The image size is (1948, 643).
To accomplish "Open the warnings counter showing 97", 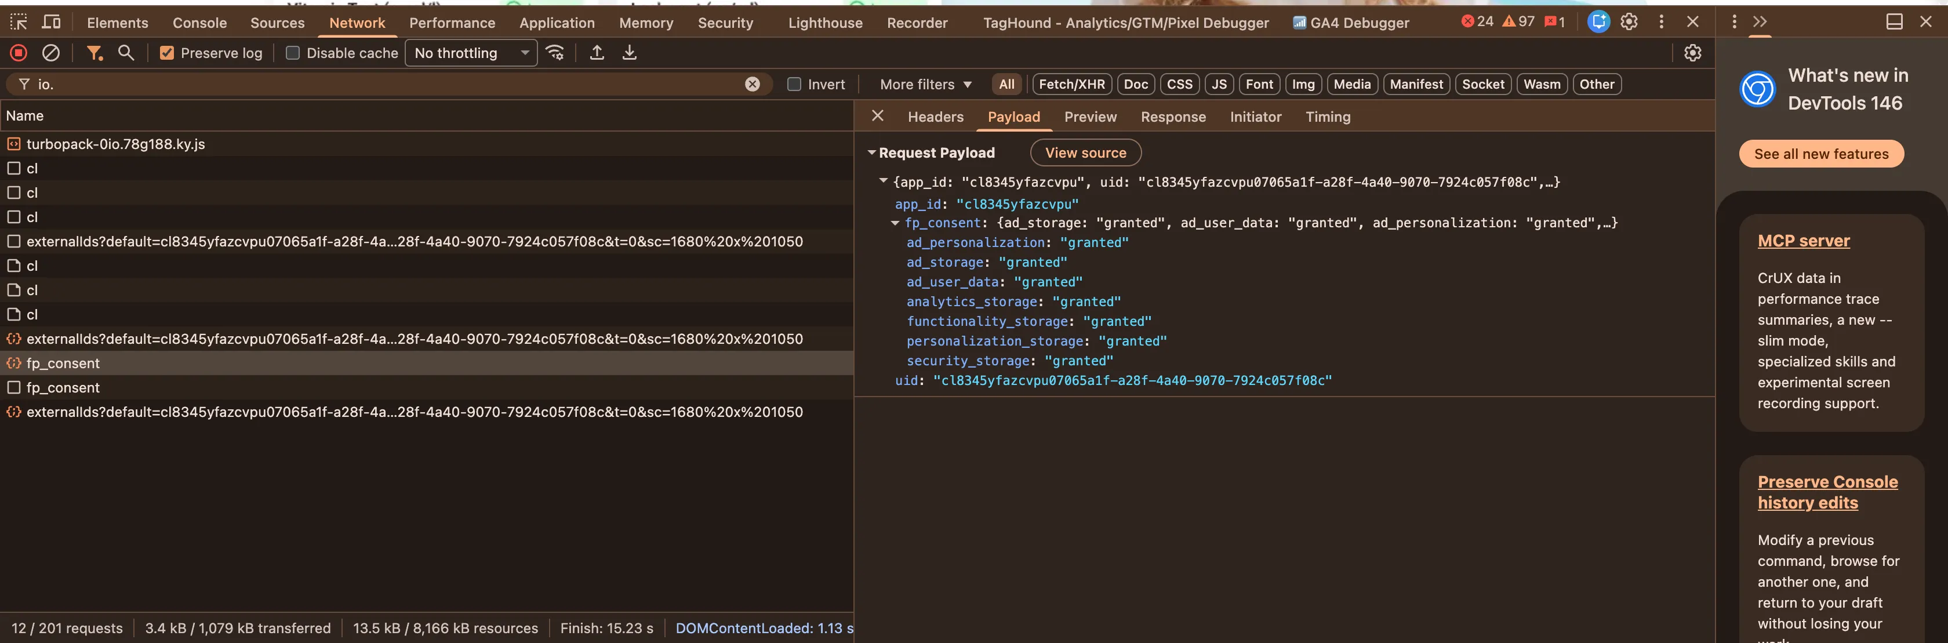I will [1518, 22].
